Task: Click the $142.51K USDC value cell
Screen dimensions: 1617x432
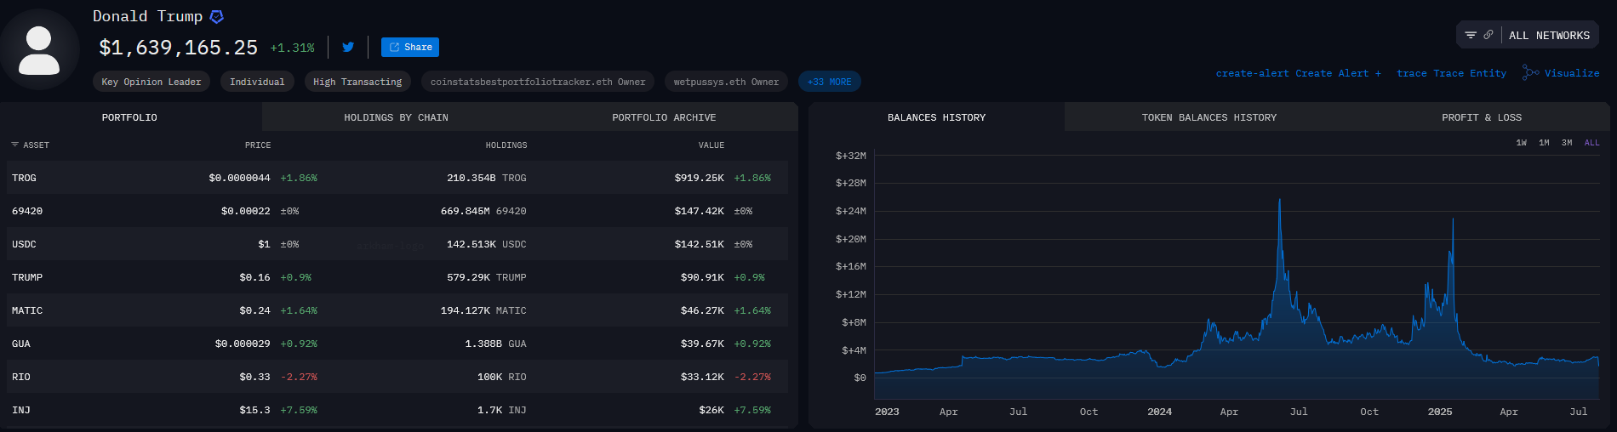Action: click(x=700, y=244)
